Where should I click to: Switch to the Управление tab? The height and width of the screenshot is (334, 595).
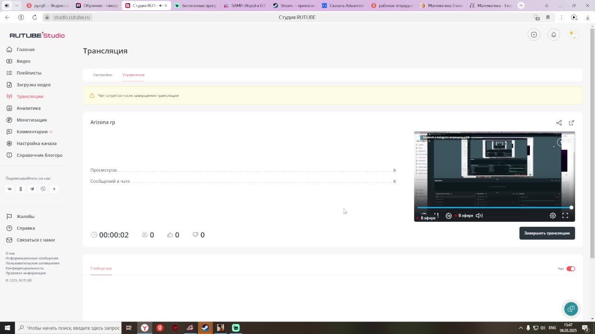pos(133,75)
